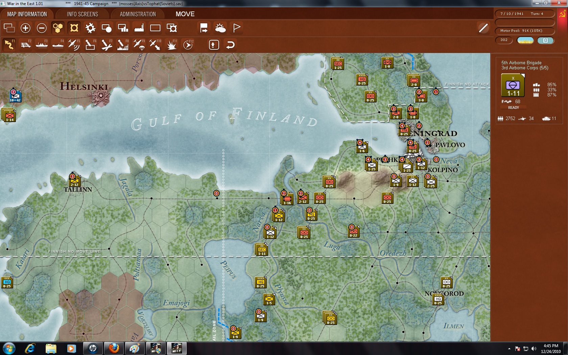The image size is (568, 355).
Task: Click the rectangle-with-gear toolbar icon
Action: [x=172, y=28]
